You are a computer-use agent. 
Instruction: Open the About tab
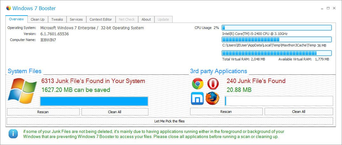[146, 19]
